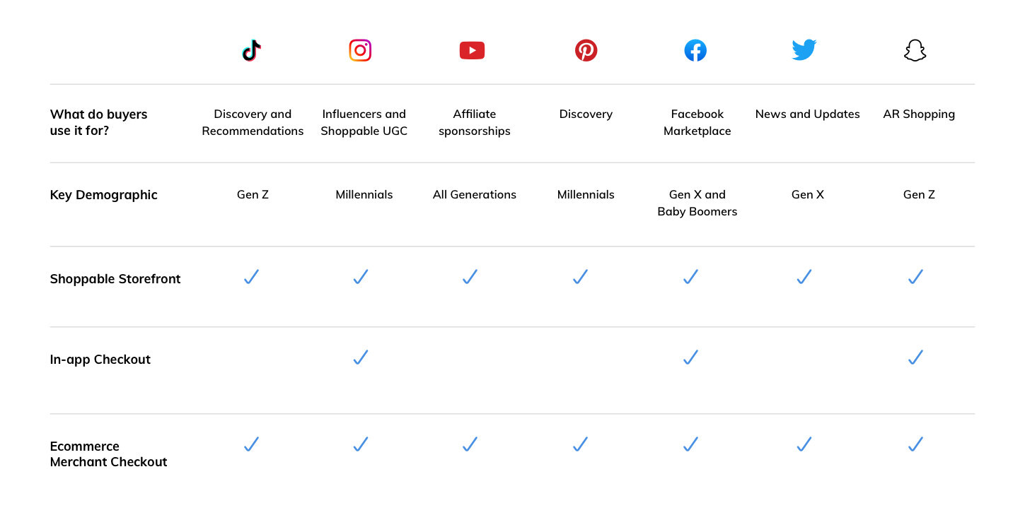Select the Key Demographic row label
Screen dimensions: 1025x515
(x=104, y=195)
